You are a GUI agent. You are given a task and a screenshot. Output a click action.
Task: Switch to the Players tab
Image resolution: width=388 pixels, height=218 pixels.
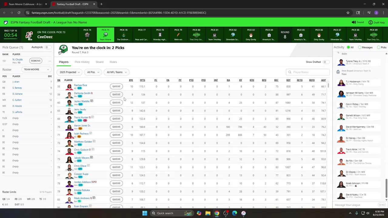coord(64,62)
